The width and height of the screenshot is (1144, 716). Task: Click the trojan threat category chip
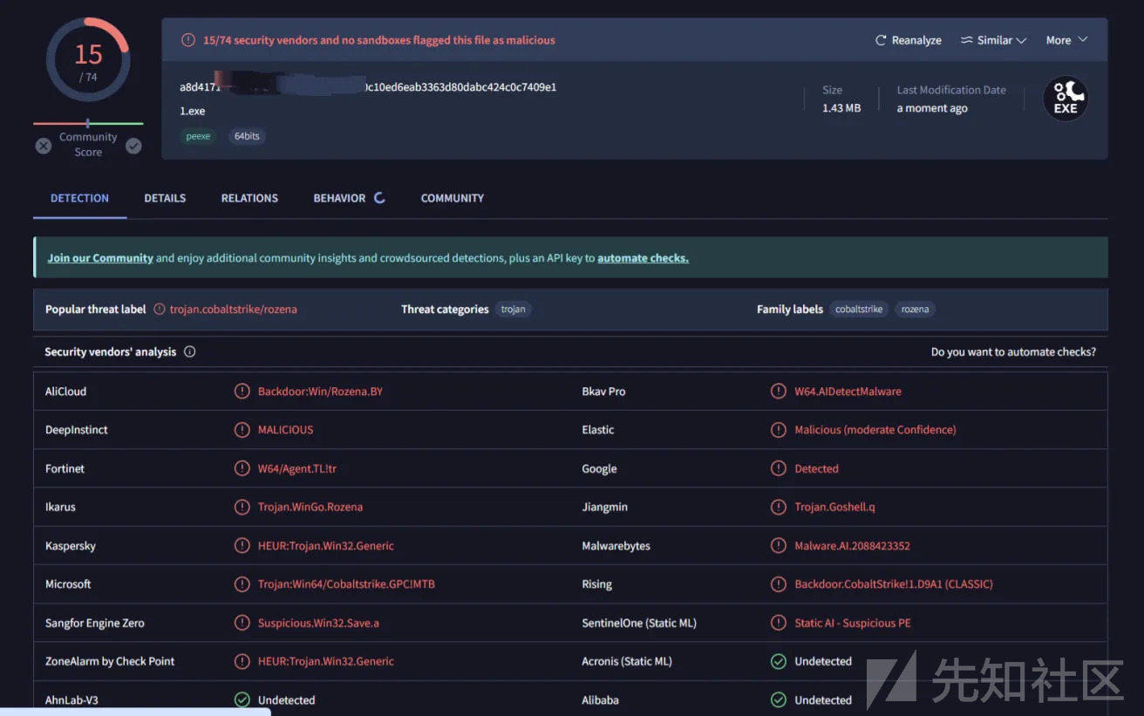[514, 310]
